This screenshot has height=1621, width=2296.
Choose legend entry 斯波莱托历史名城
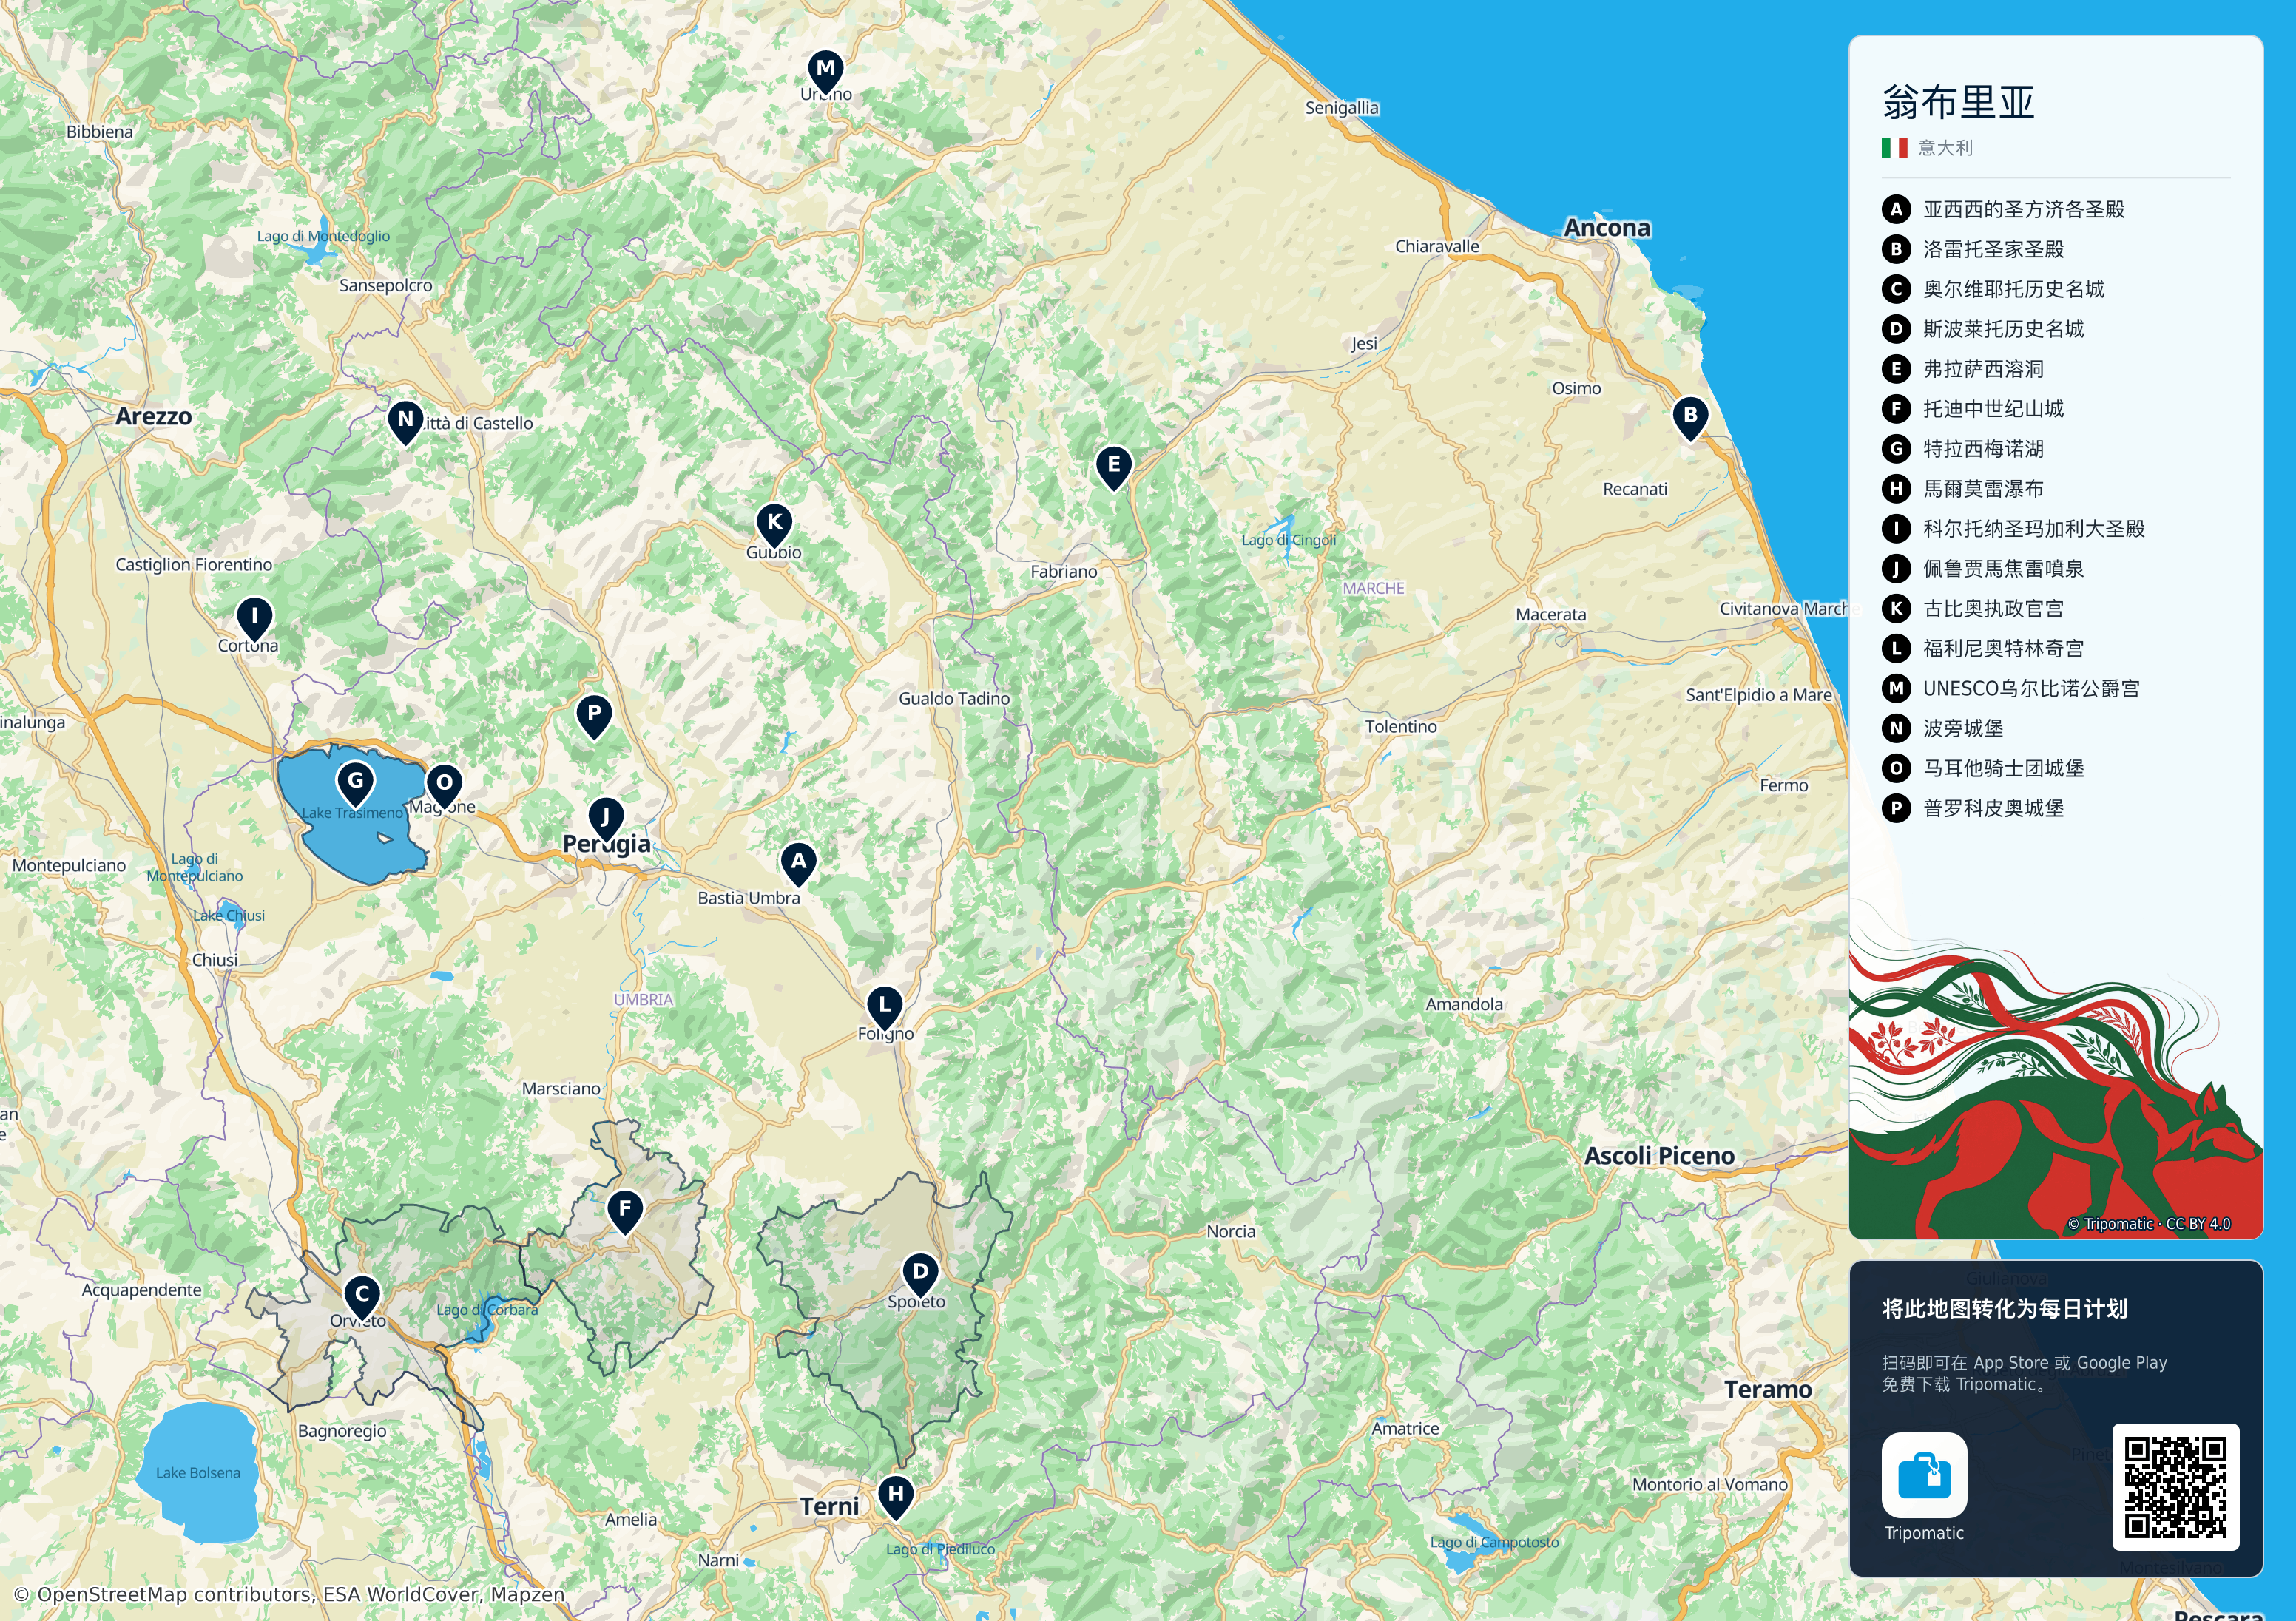pyautogui.click(x=1983, y=329)
